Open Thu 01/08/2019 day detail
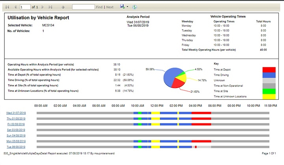Viewport: 284px width, 165px height. coord(16,119)
